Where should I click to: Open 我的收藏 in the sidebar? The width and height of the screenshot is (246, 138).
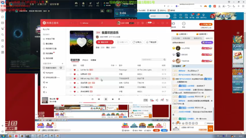coord(48,58)
